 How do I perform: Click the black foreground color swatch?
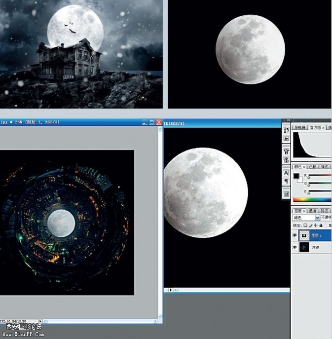click(x=296, y=176)
